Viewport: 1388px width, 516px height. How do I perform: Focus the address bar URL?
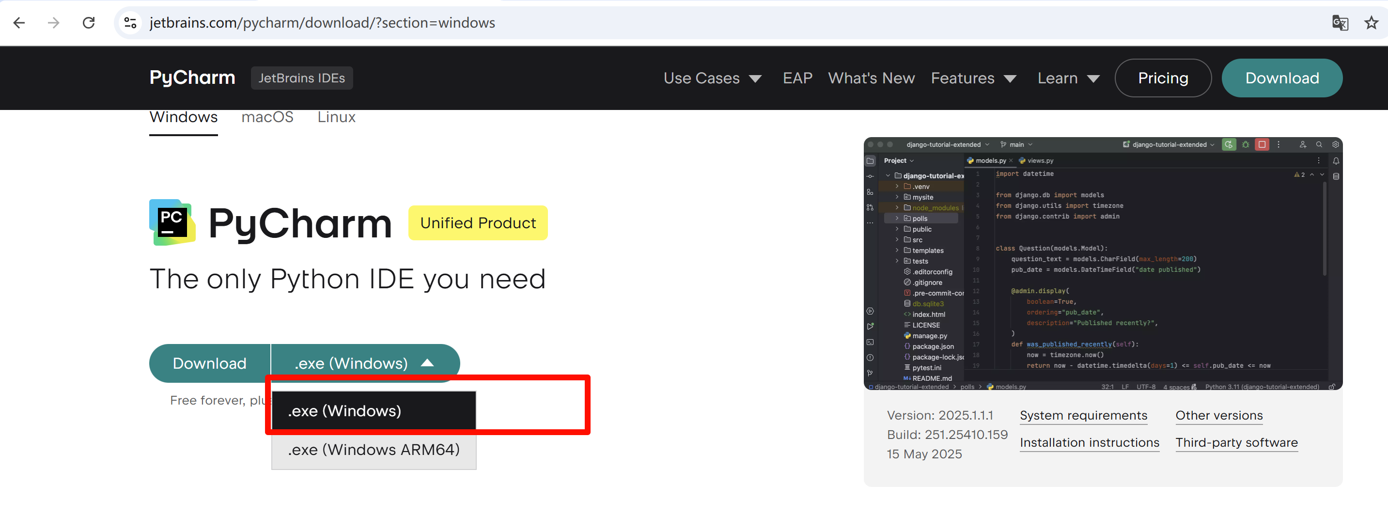tap(322, 23)
